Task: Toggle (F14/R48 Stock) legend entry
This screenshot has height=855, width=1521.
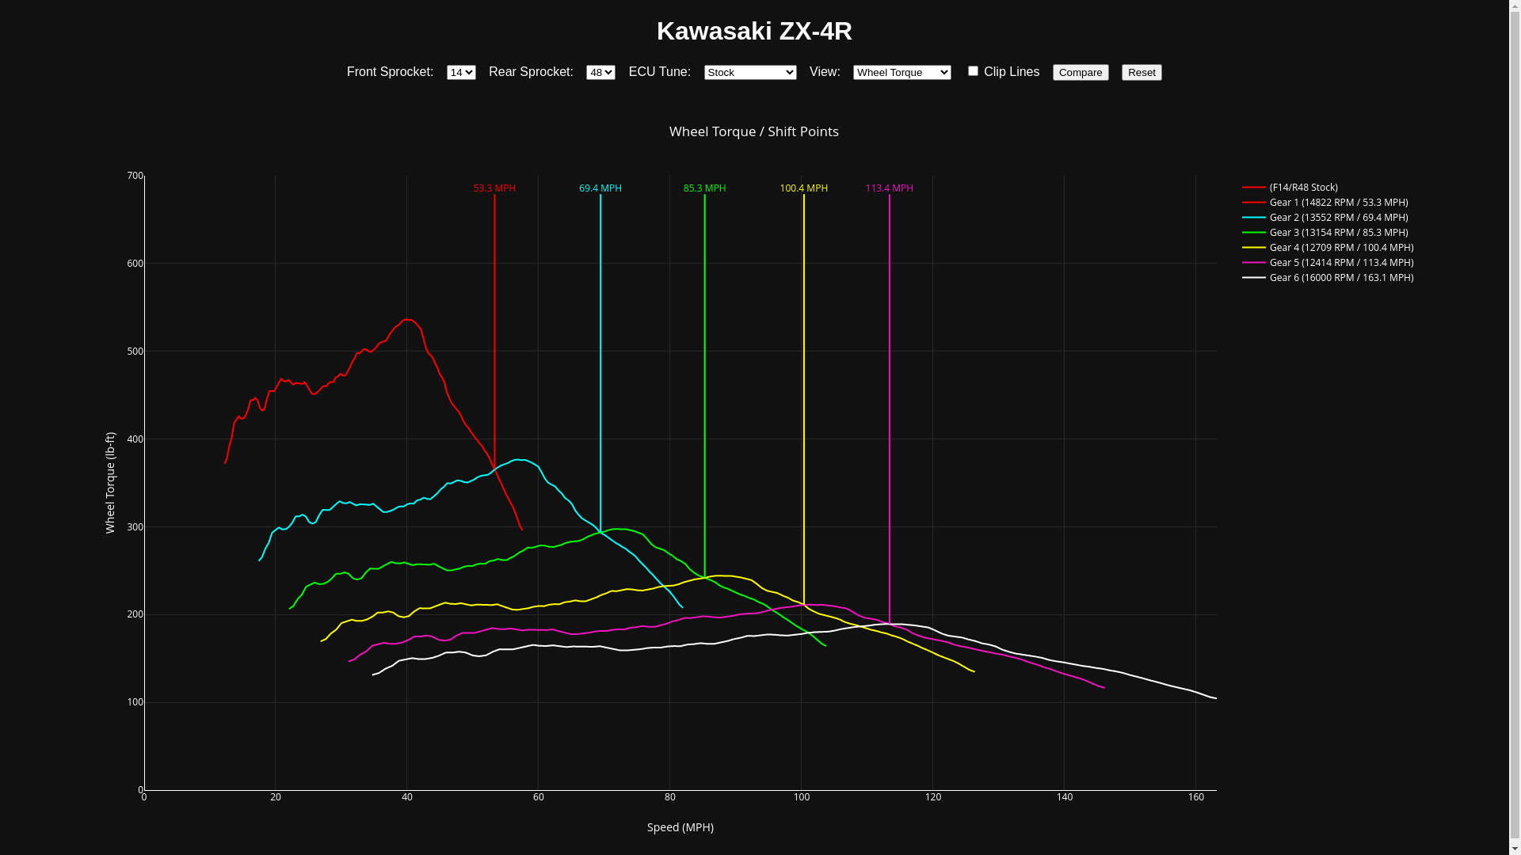Action: click(x=1303, y=188)
